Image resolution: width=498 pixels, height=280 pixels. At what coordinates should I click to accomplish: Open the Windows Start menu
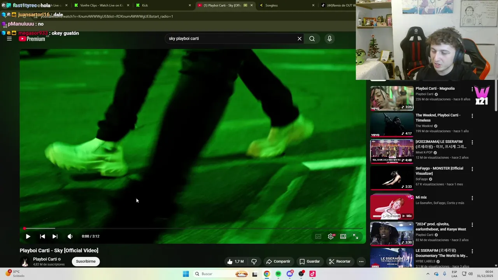coord(186,274)
